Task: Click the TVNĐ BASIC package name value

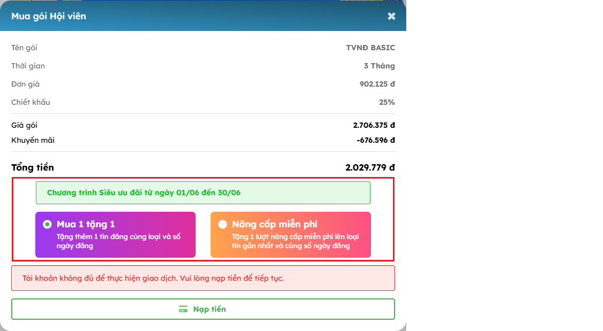Action: 370,48
